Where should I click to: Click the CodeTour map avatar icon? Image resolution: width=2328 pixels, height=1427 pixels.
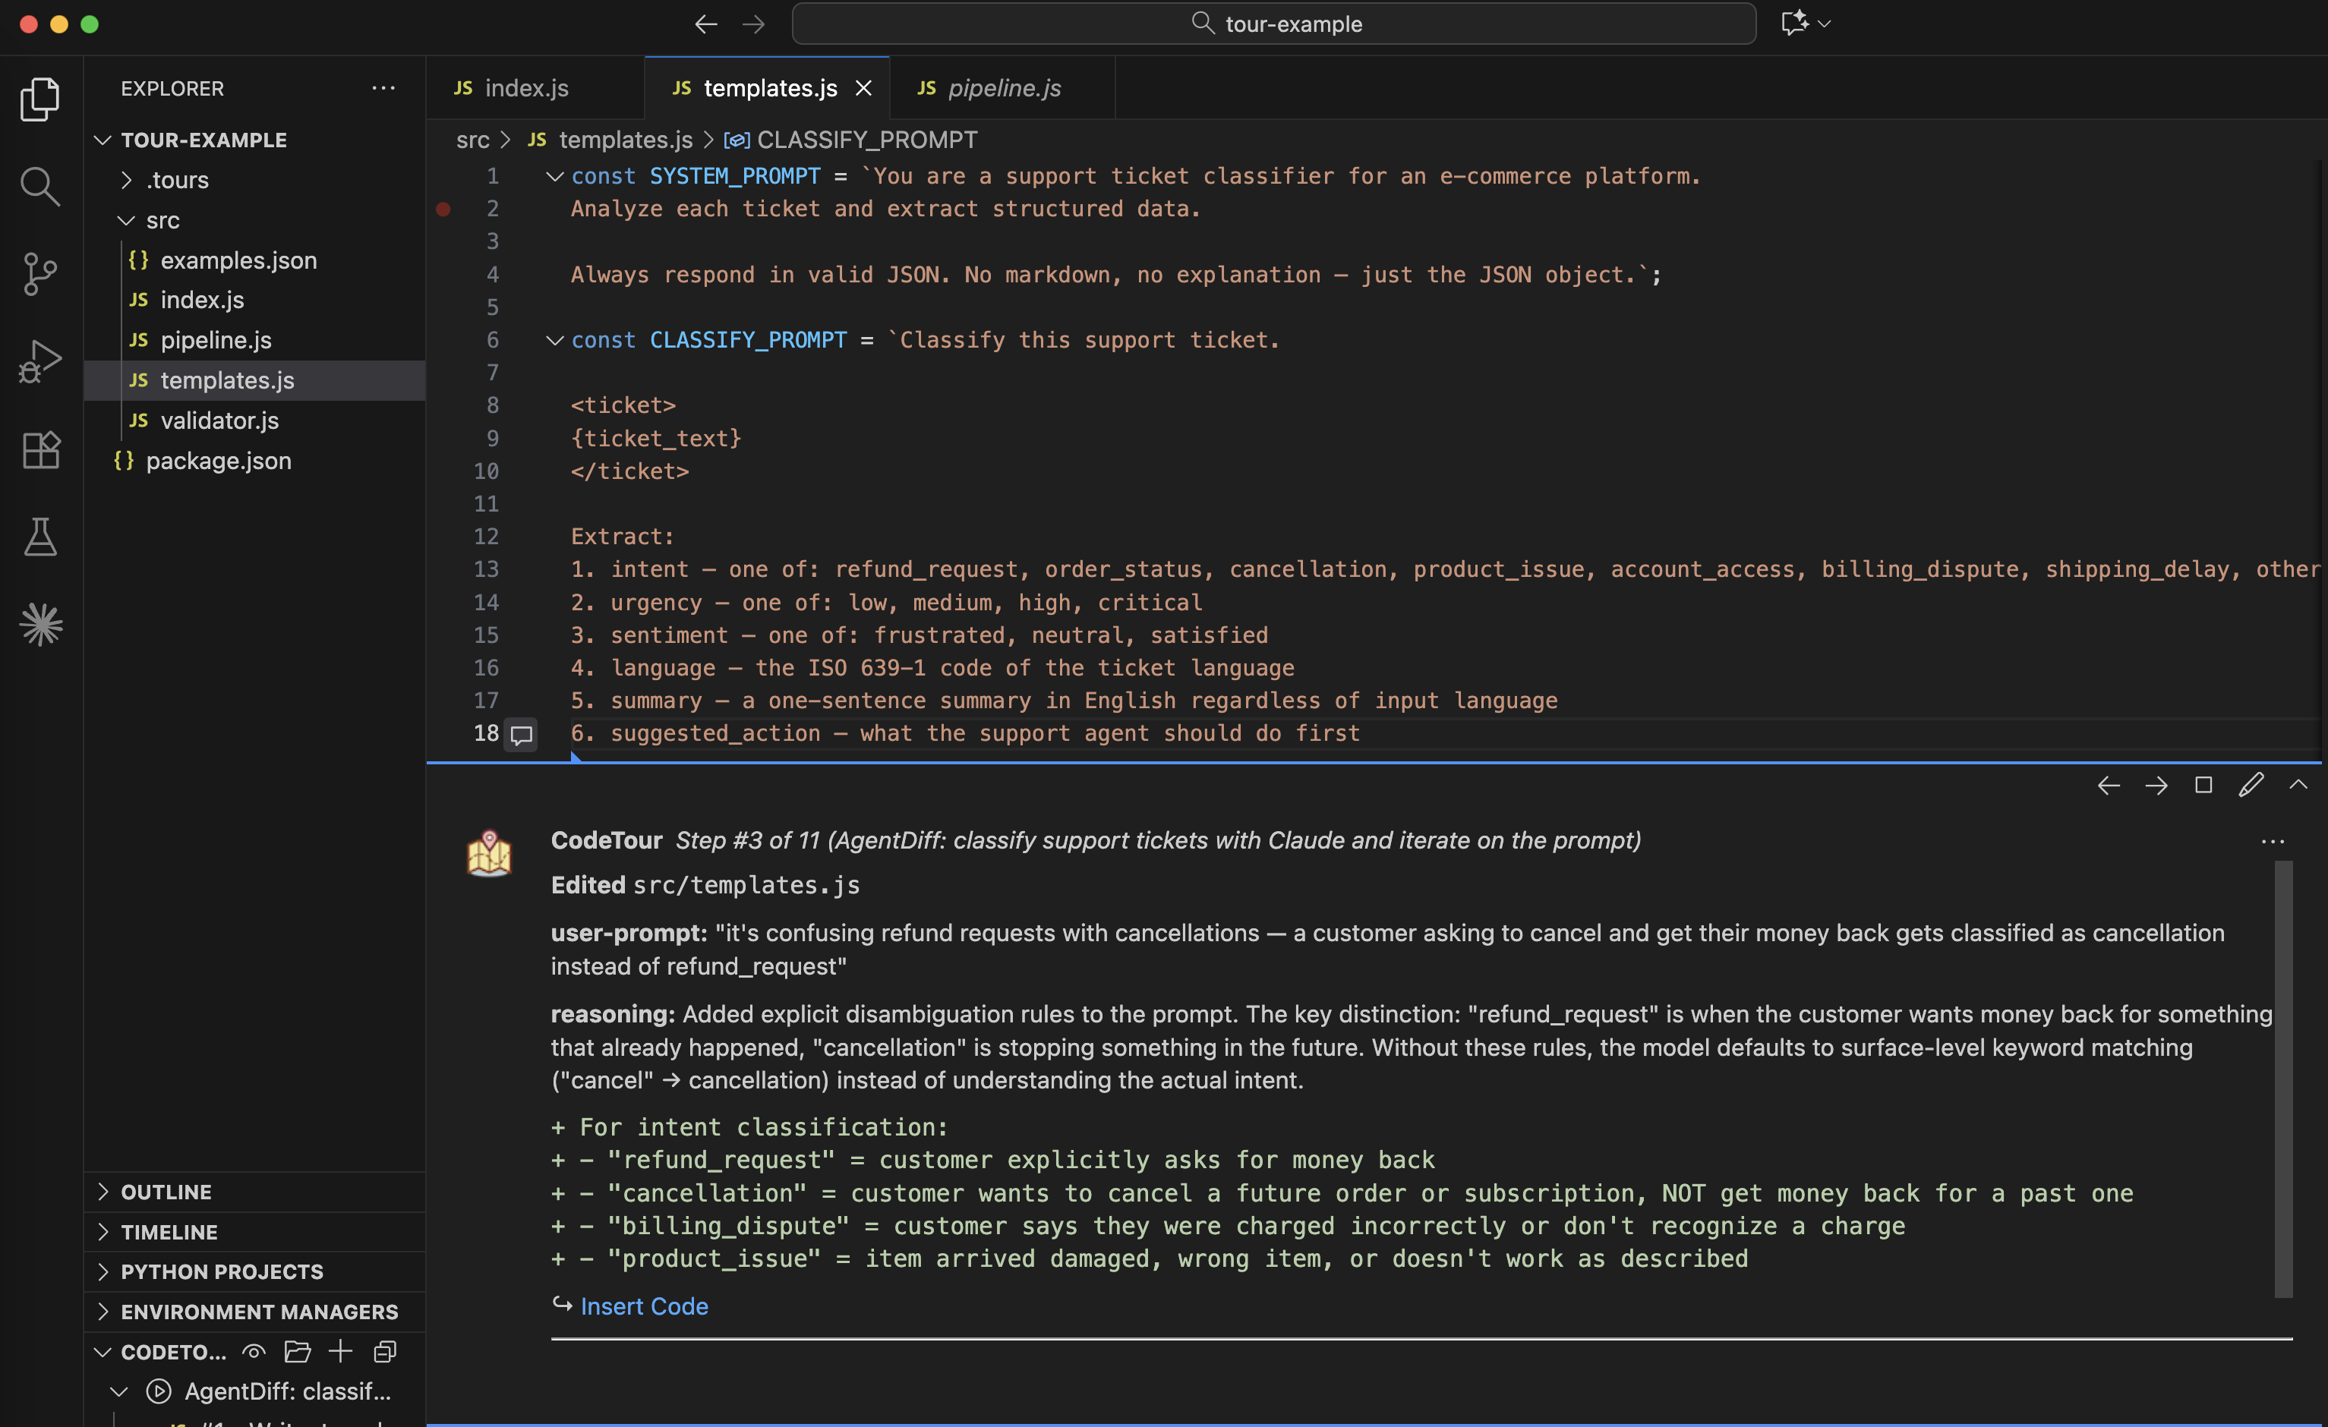pyautogui.click(x=490, y=854)
